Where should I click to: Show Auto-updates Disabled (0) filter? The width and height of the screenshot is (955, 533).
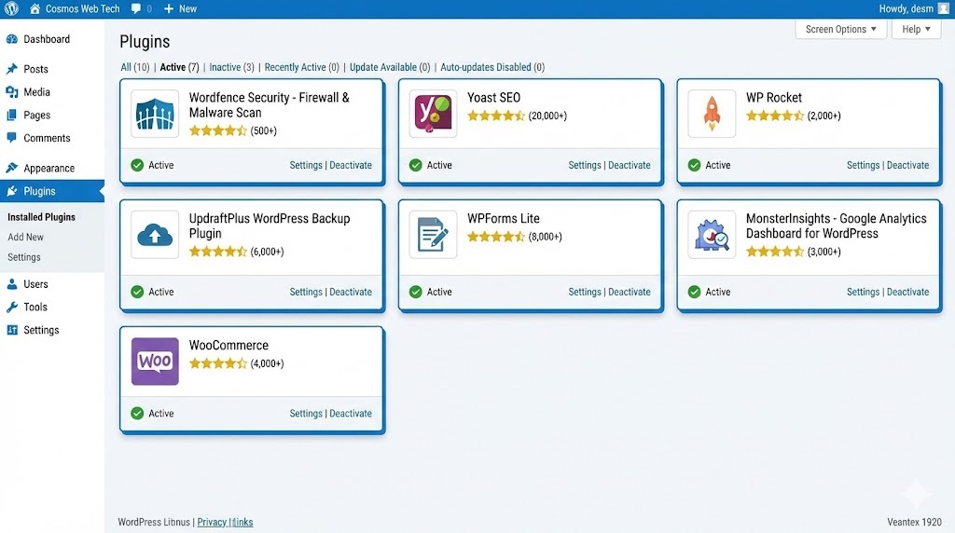click(x=492, y=67)
